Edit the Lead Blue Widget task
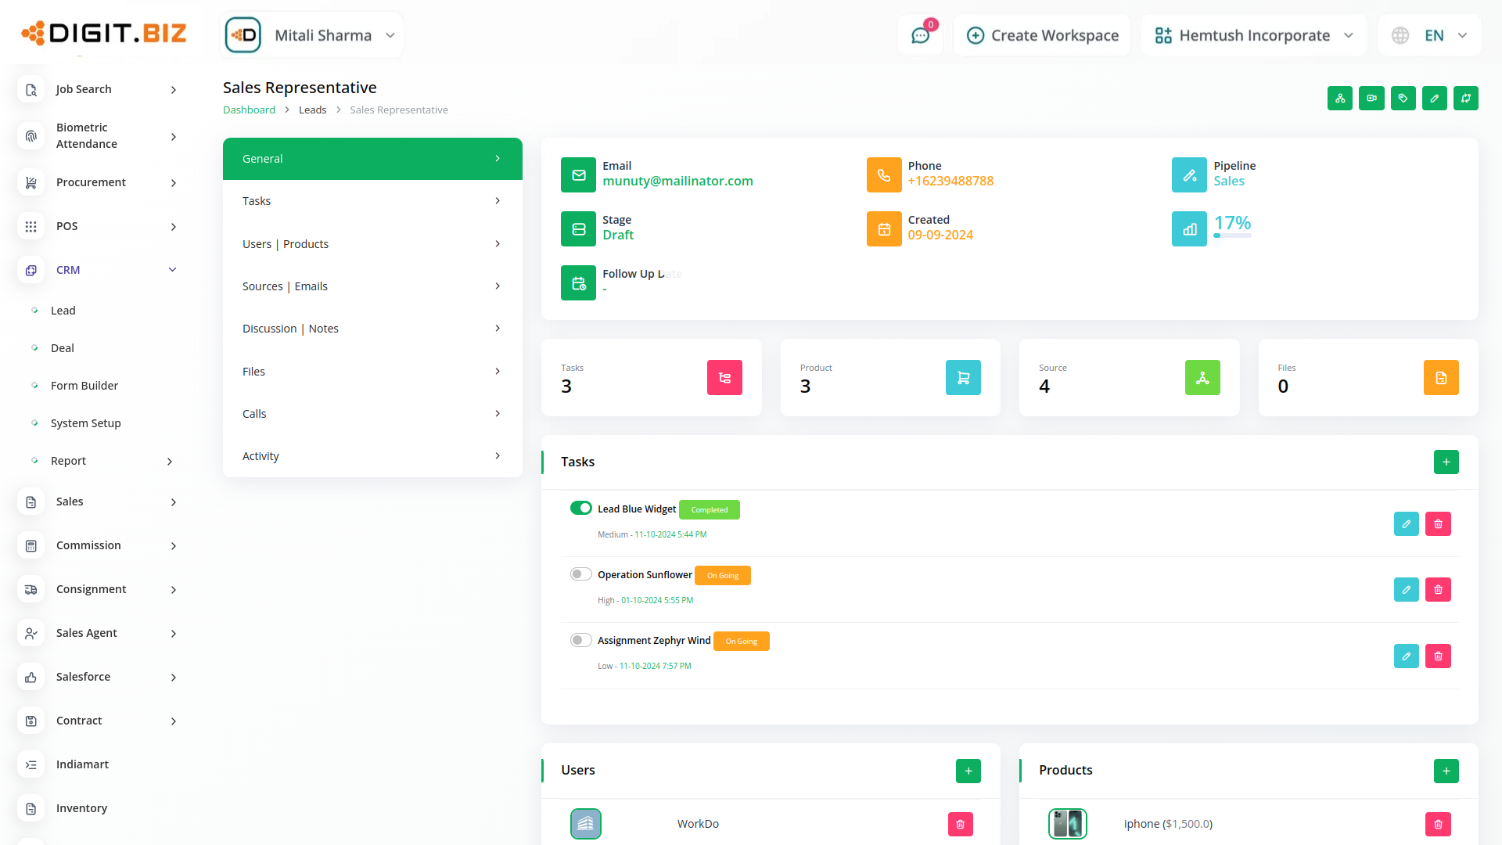 [x=1406, y=524]
